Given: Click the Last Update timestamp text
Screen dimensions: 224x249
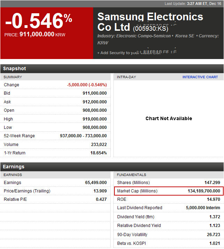Looking at the screenshot, I should click(193, 3).
